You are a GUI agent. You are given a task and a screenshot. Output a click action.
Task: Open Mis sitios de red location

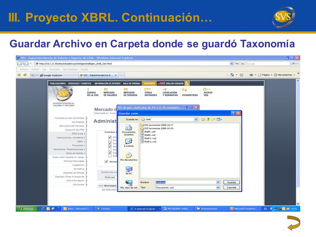(129, 184)
